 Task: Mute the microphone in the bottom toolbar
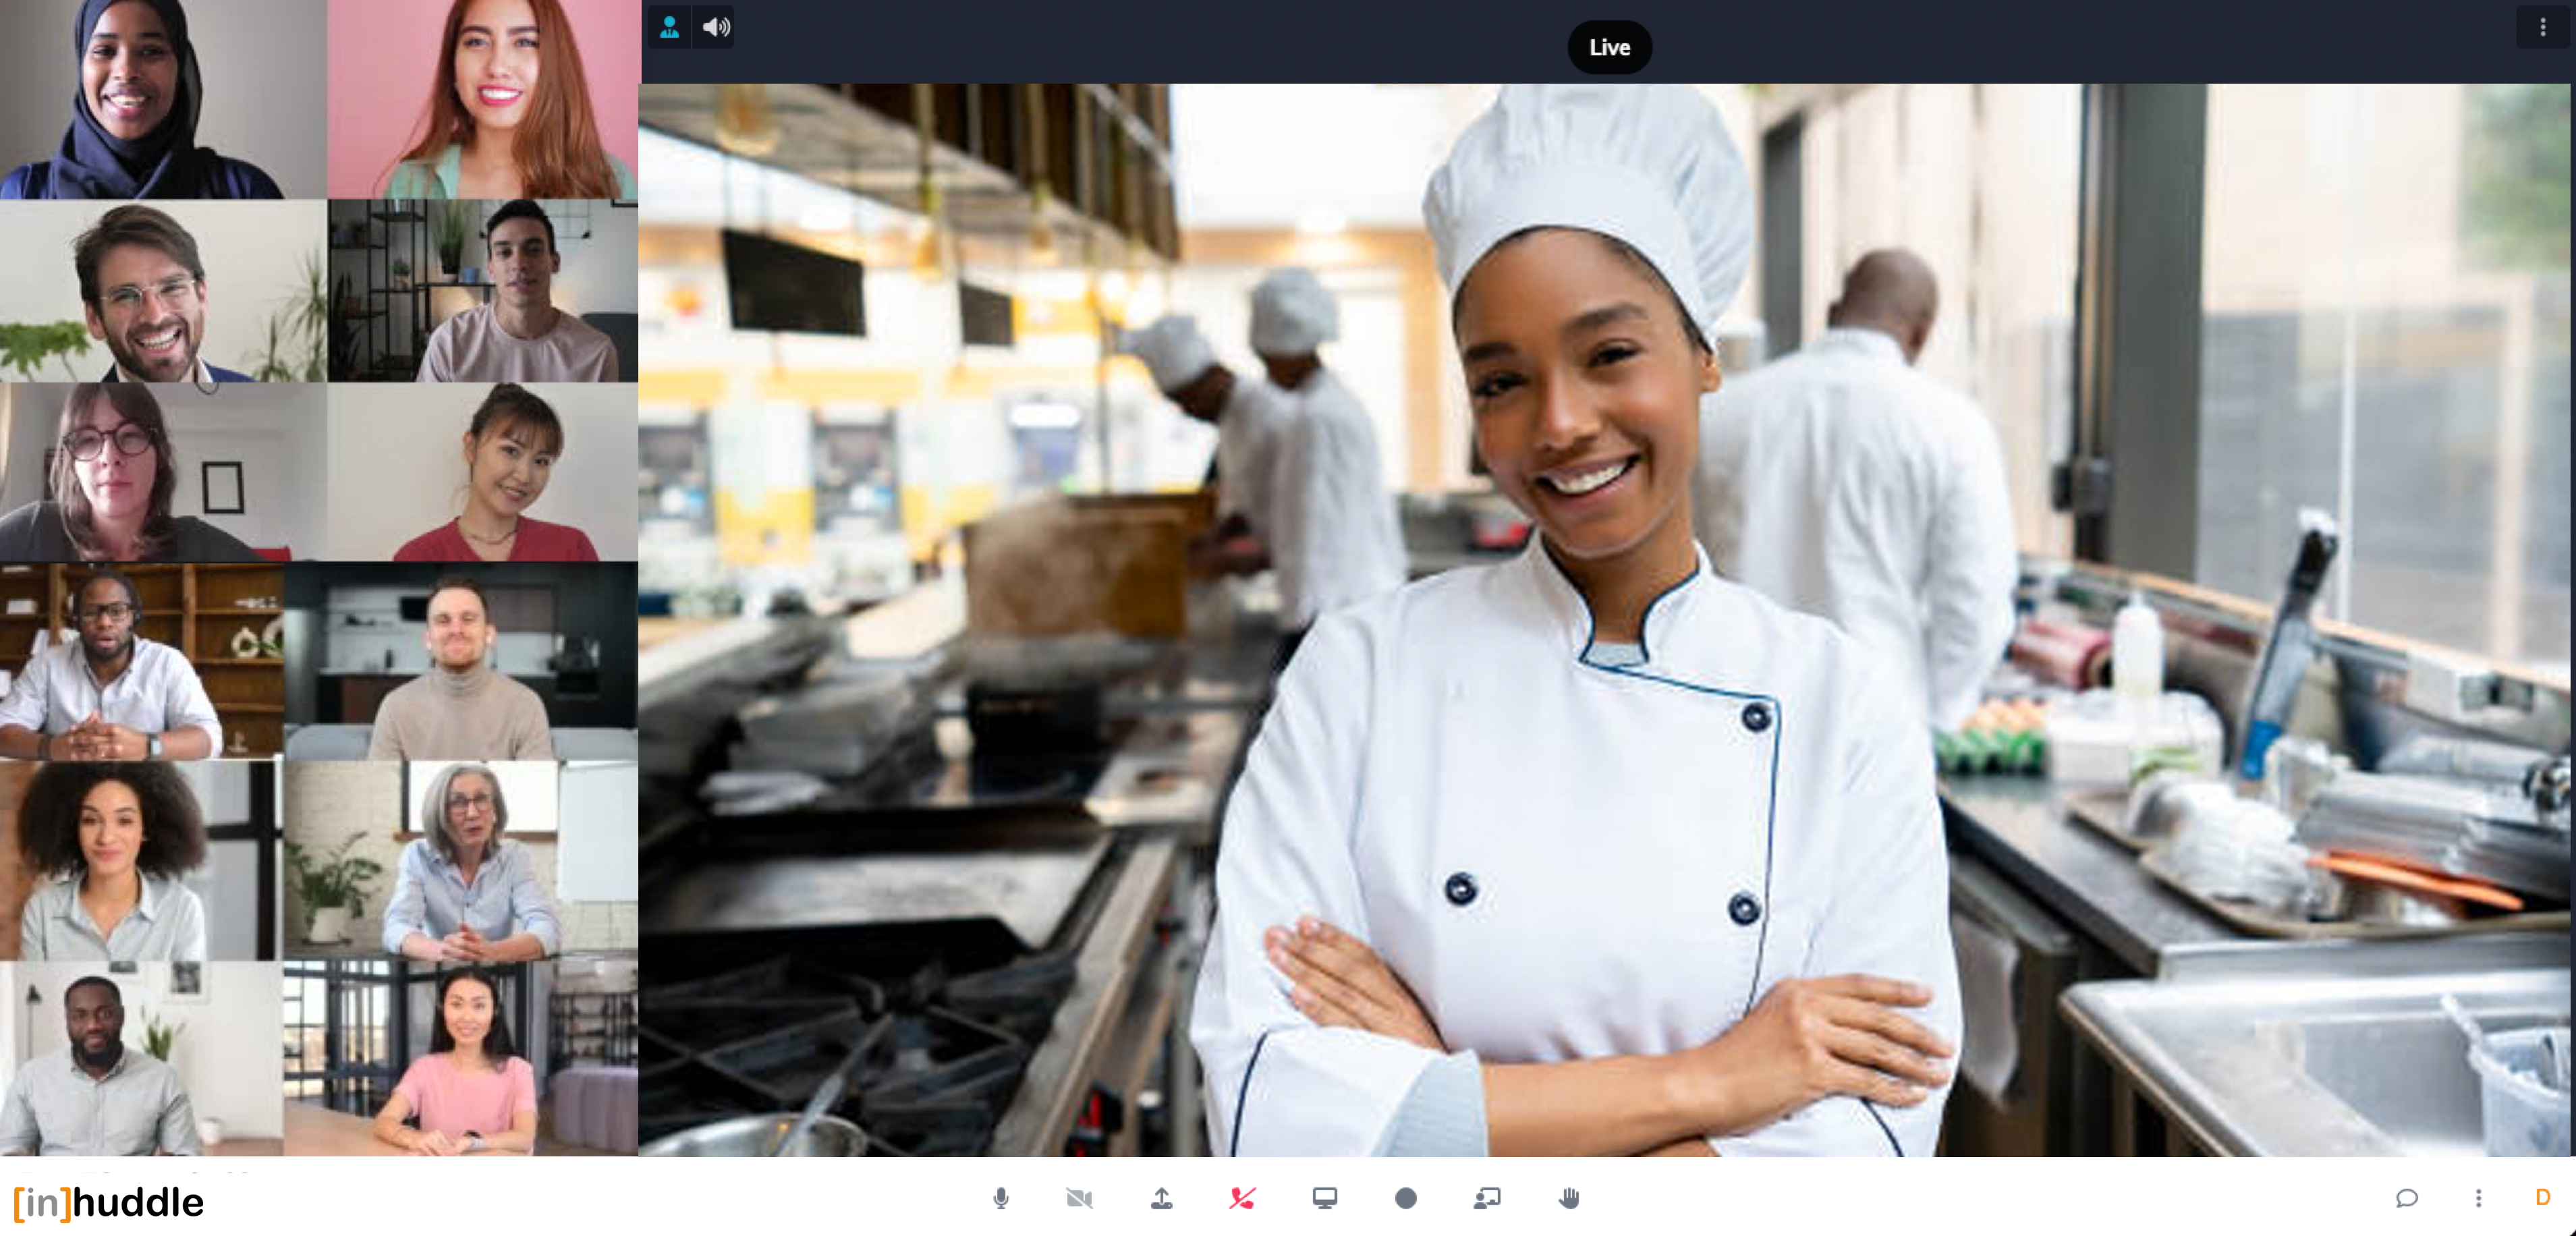(x=1000, y=1197)
